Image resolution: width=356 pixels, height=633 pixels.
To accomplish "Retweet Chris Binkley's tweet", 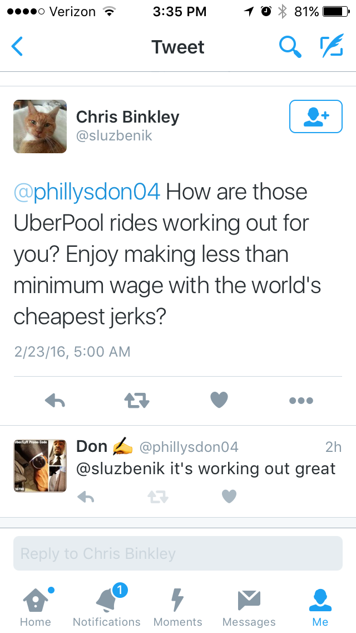I will (x=137, y=401).
